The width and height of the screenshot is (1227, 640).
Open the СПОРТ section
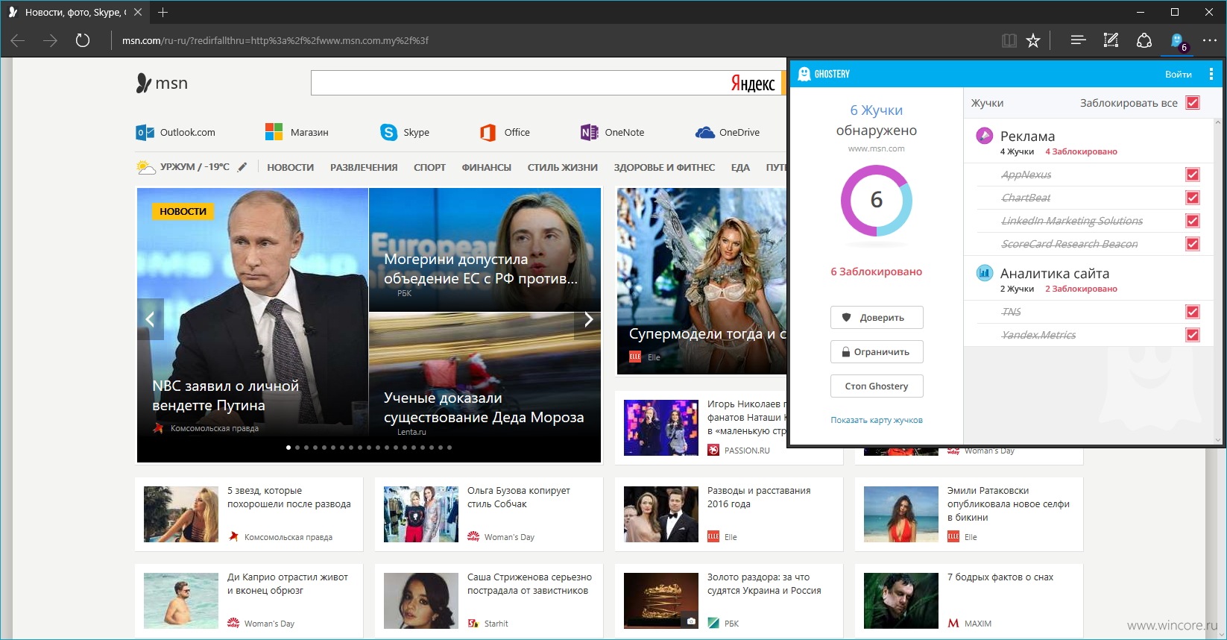click(429, 167)
